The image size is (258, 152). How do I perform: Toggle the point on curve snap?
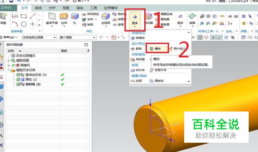point(220,38)
